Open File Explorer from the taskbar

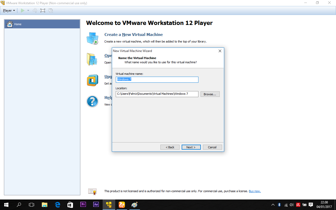point(45,205)
